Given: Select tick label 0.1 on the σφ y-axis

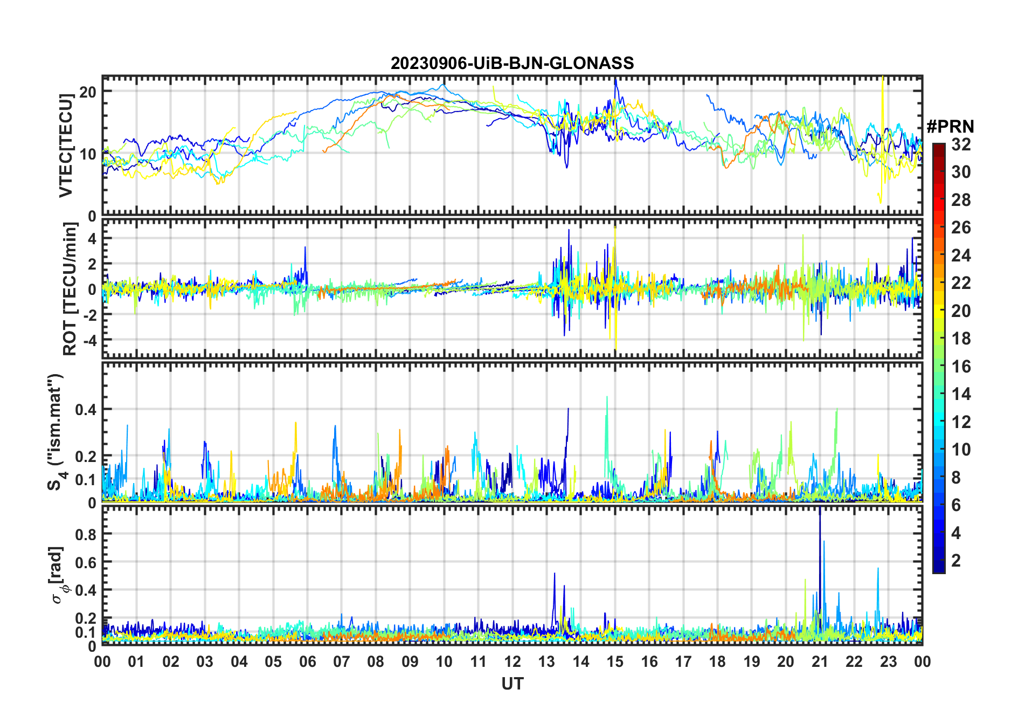Looking at the screenshot, I should pyautogui.click(x=86, y=632).
